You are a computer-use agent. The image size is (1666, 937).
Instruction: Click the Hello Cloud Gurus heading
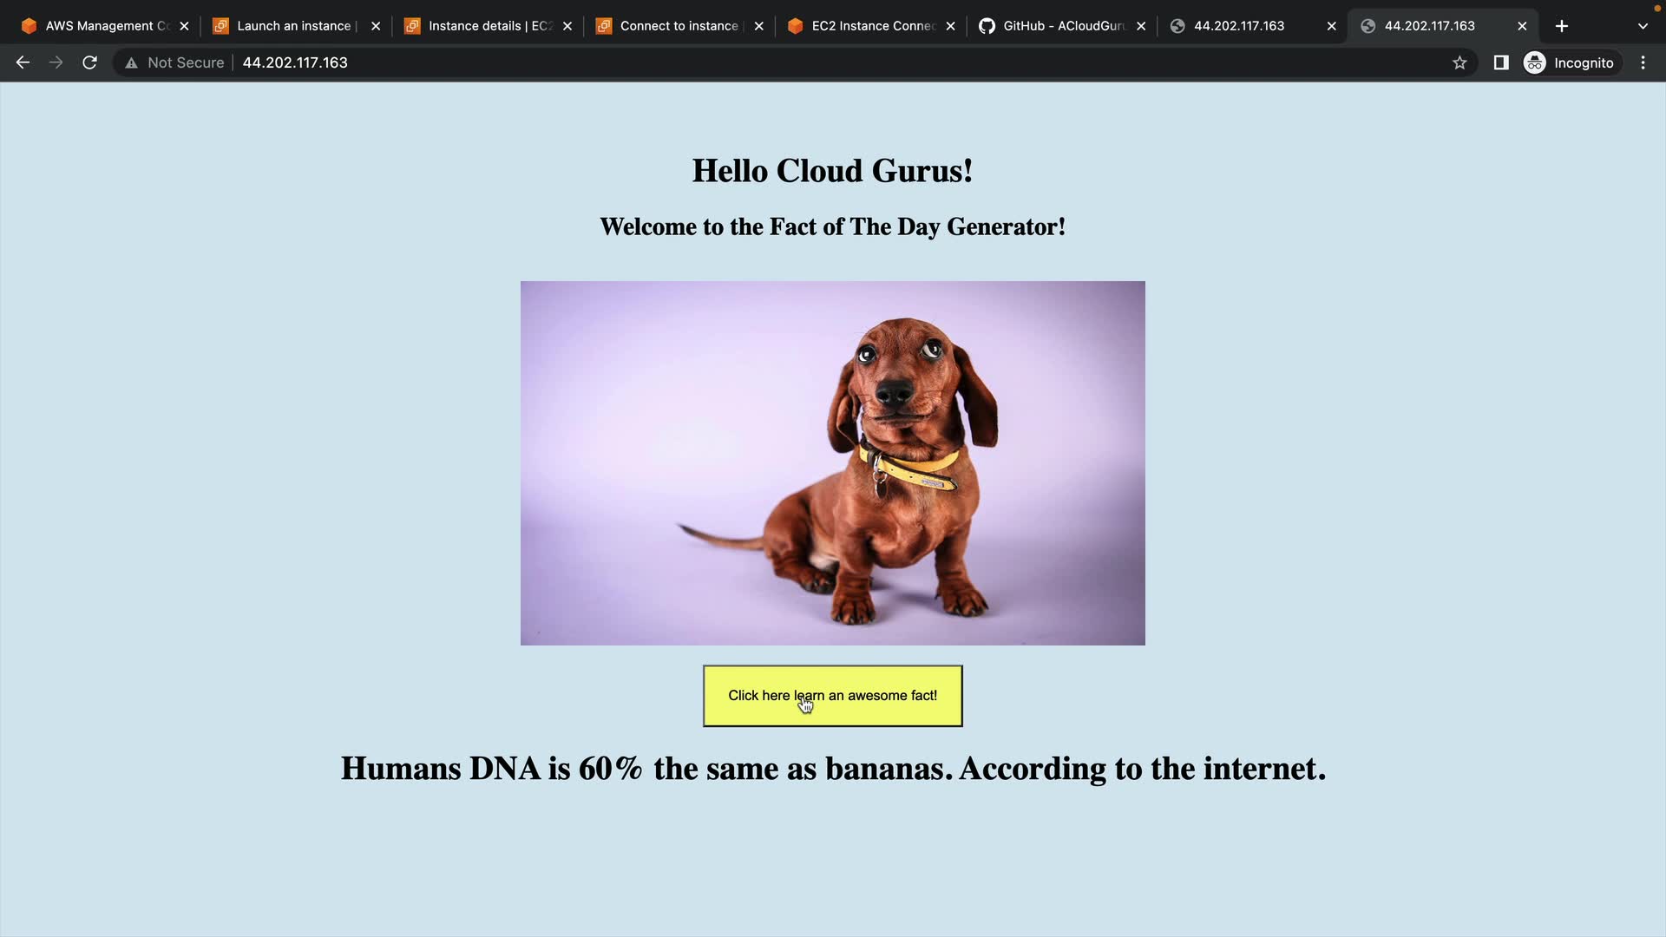pos(832,171)
